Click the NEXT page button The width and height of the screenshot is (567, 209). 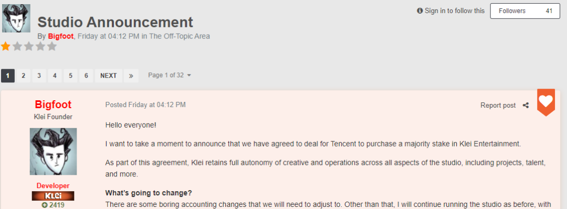pos(109,76)
